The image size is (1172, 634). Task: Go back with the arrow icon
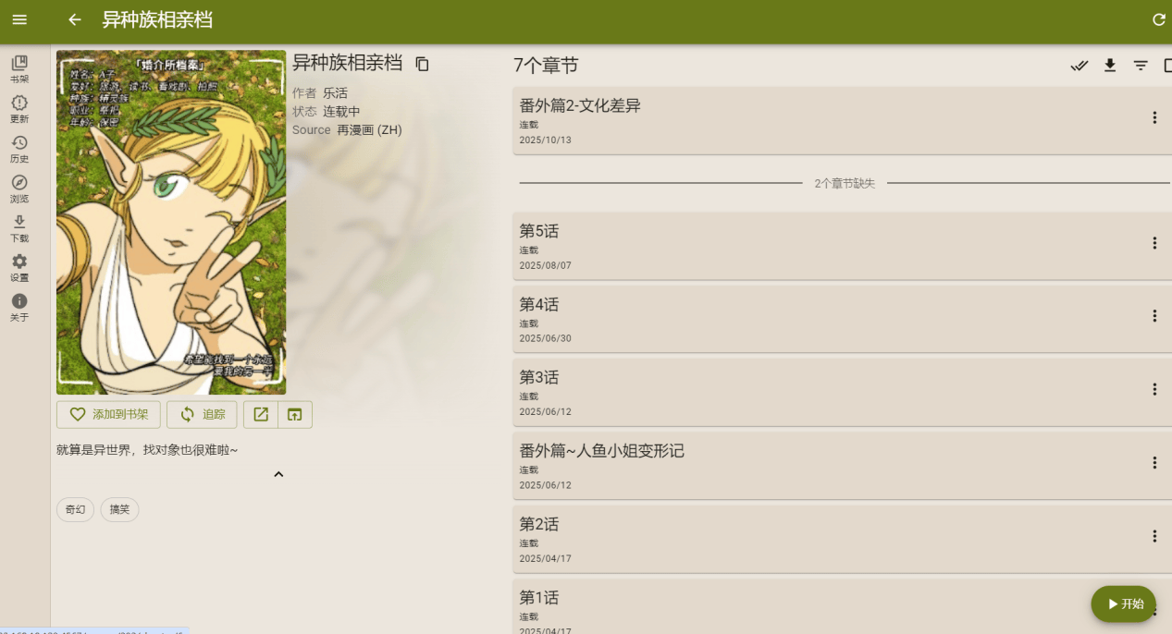75,19
